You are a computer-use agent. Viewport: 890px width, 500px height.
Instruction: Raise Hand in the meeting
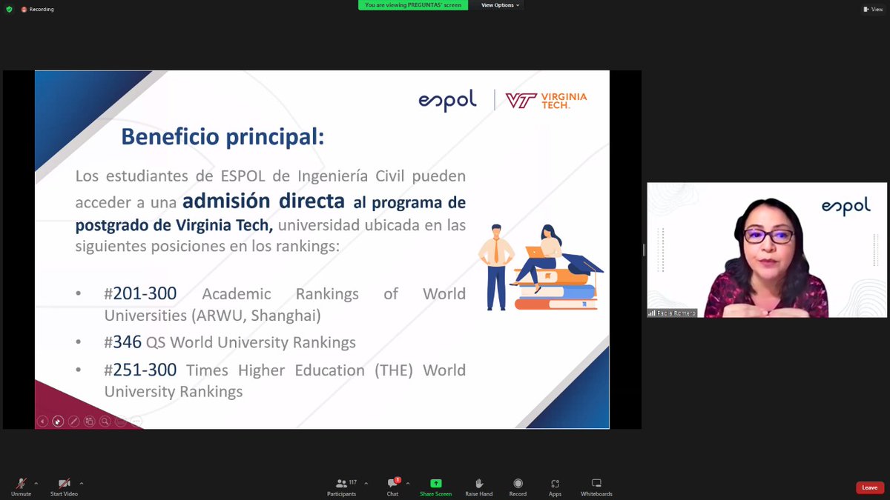click(x=479, y=487)
